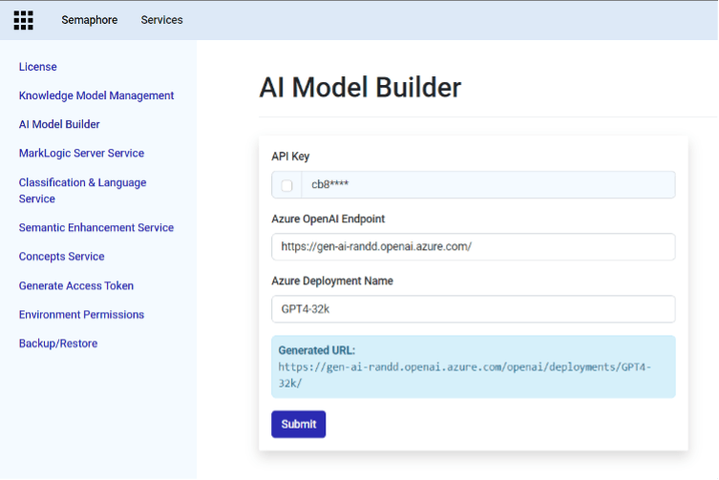Open the app grid launcher icon
The image size is (719, 480).
(23, 20)
